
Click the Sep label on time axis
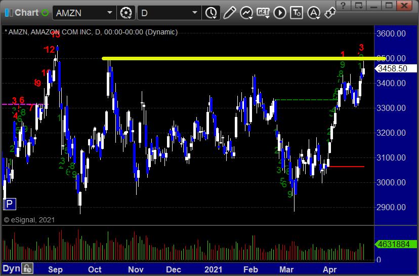(55, 269)
